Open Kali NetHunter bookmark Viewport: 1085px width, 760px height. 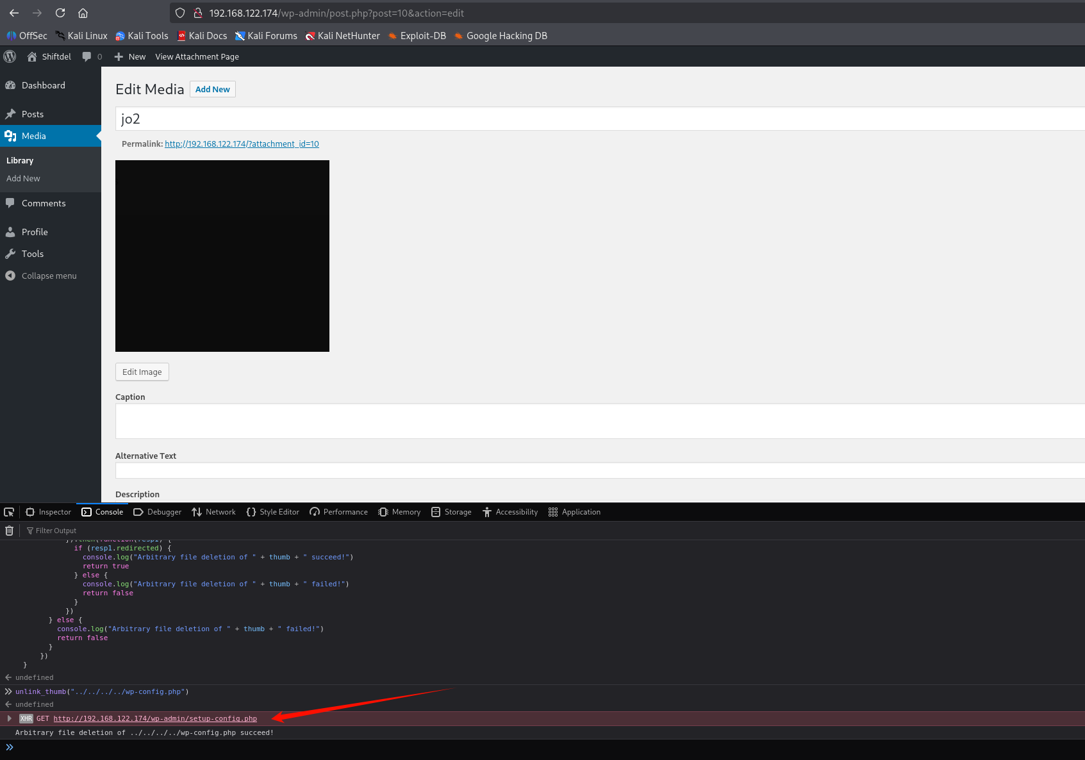tap(343, 36)
